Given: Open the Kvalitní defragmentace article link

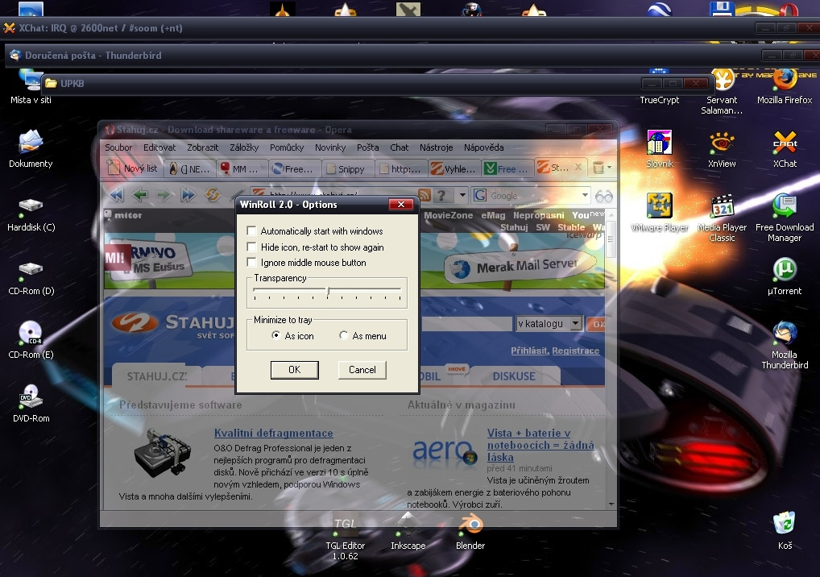Looking at the screenshot, I should click(274, 433).
